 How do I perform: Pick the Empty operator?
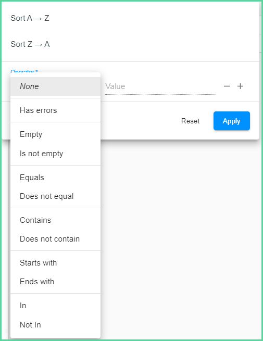point(56,134)
